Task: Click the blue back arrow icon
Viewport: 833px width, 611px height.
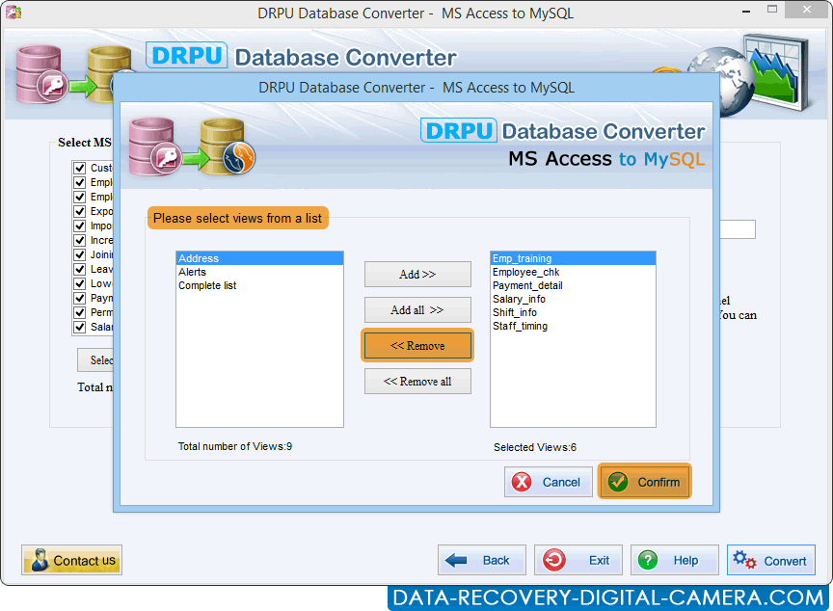Action: coord(456,560)
